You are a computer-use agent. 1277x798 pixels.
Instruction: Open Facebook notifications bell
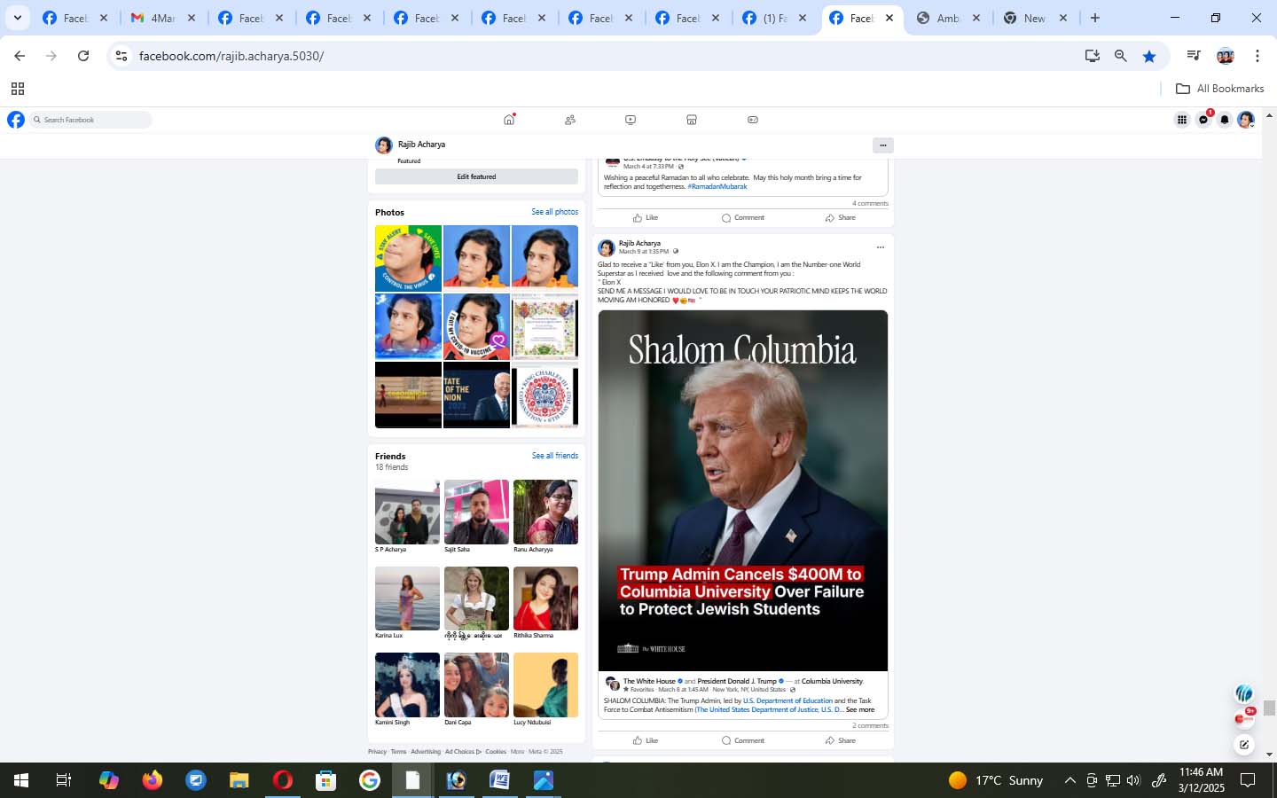coord(1225,120)
